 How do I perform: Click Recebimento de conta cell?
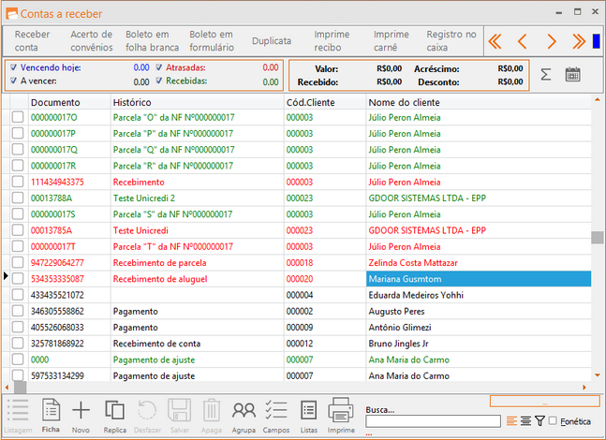click(197, 344)
